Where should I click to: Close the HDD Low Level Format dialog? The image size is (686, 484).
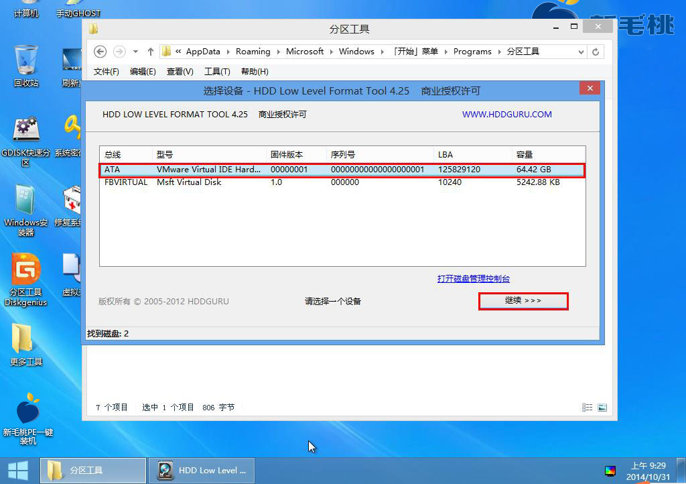(590, 88)
